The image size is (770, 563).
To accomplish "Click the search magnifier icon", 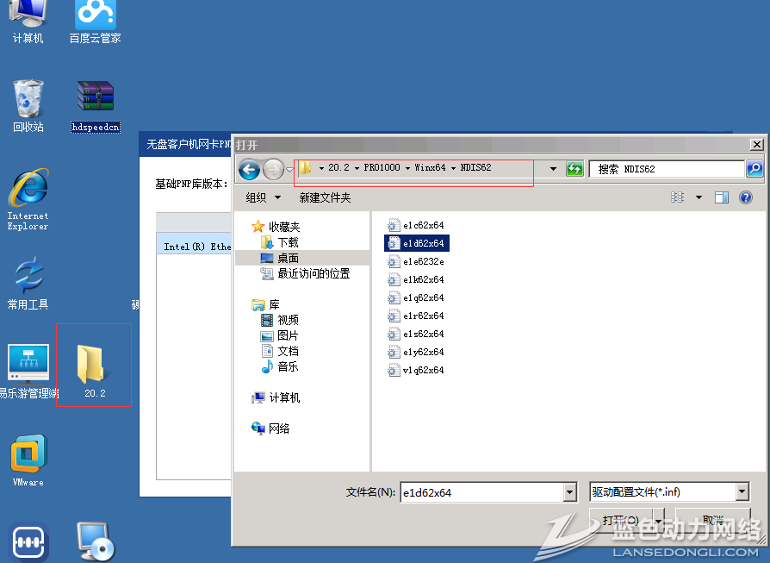I will [x=754, y=169].
